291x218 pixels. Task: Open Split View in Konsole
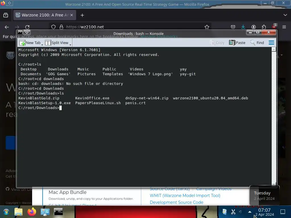click(x=57, y=43)
